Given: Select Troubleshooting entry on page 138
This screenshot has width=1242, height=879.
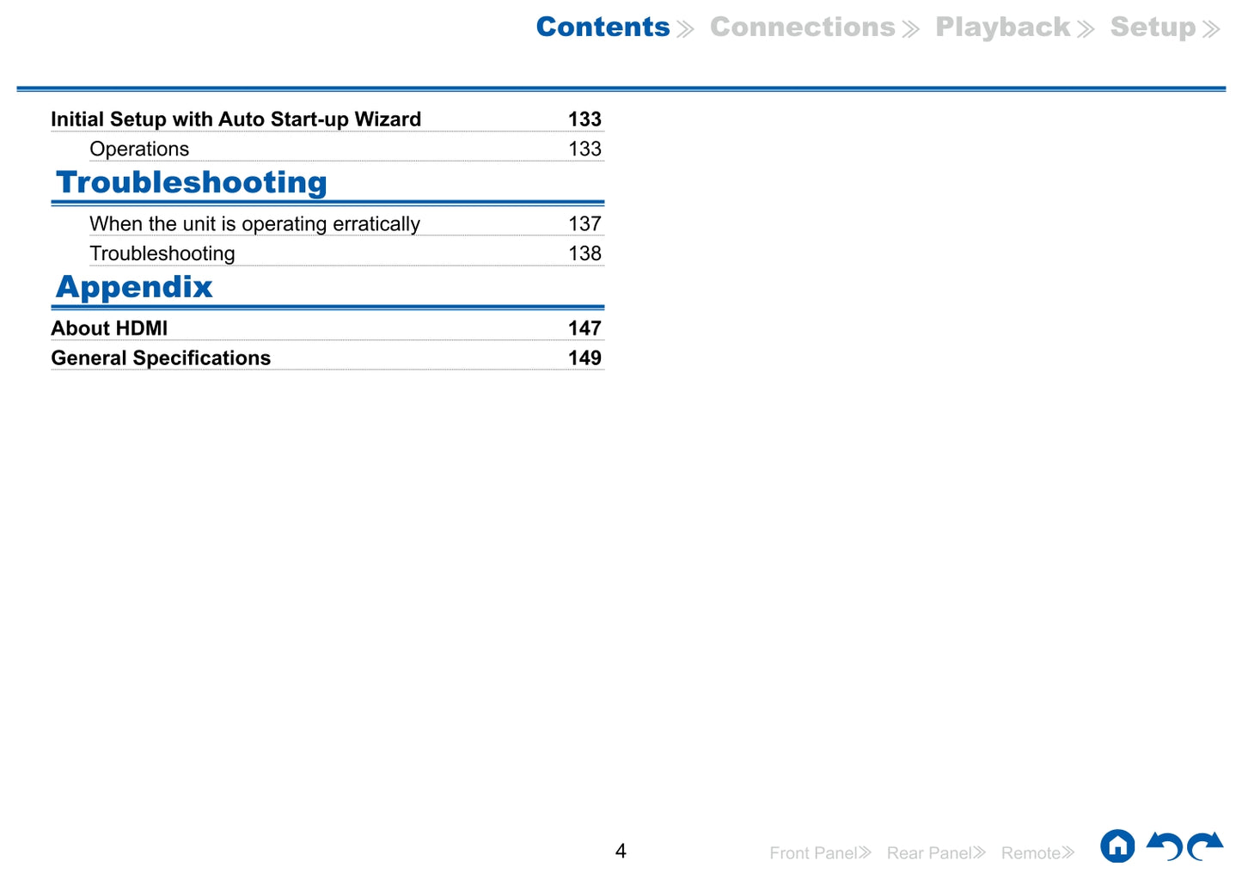Looking at the screenshot, I should coord(162,254).
